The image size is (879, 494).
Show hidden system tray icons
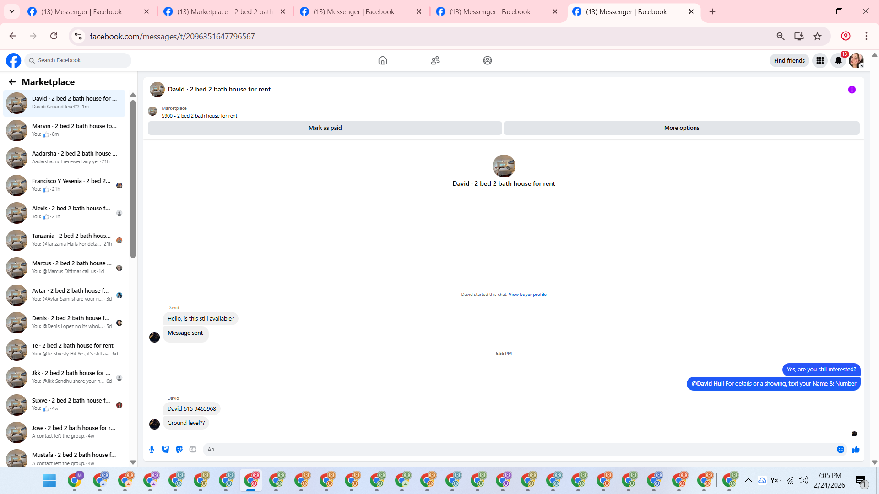(749, 480)
